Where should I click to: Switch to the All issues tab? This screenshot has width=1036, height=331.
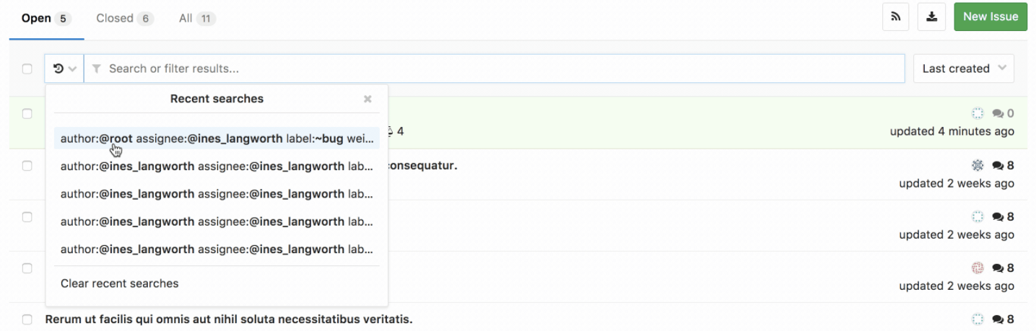point(196,18)
